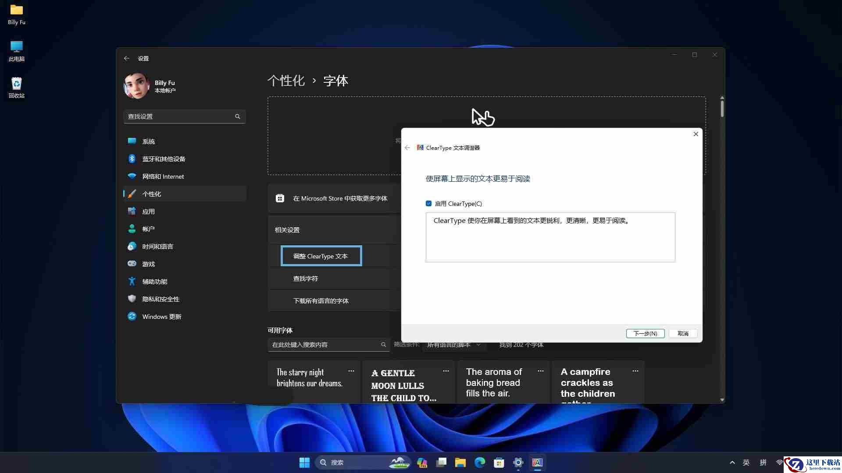Open options menu for 'A campfire' font
This screenshot has width=842, height=473.
coord(635,371)
